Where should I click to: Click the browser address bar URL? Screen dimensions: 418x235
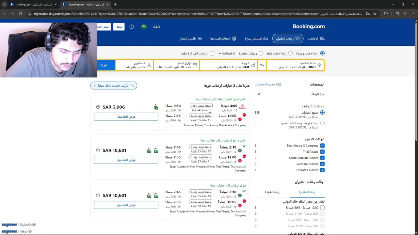pyautogui.click(x=198, y=14)
